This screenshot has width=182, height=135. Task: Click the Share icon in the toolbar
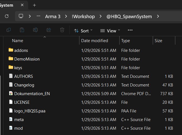point(49,30)
